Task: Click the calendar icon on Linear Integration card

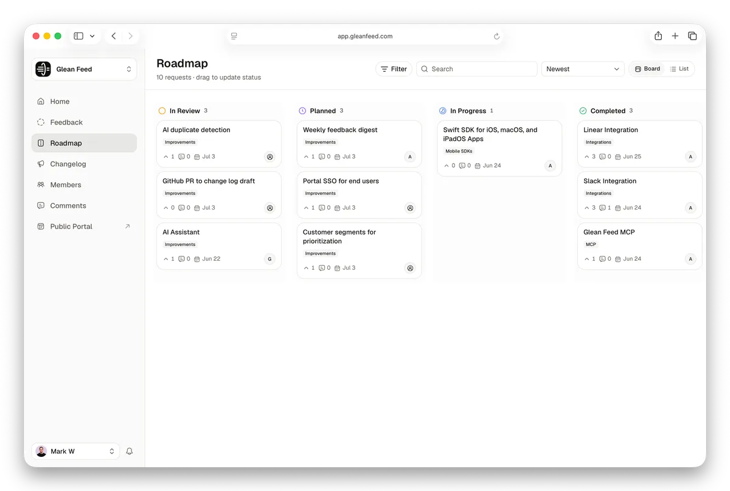Action: point(618,157)
